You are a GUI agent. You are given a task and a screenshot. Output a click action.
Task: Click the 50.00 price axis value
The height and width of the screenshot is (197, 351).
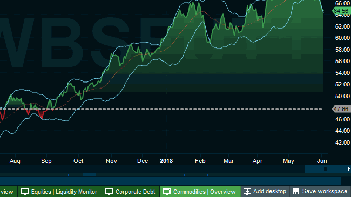342,96
